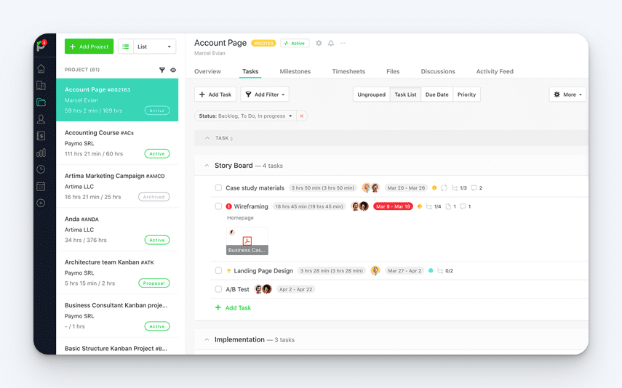Select Task List grouping option
The width and height of the screenshot is (622, 388).
pos(405,94)
